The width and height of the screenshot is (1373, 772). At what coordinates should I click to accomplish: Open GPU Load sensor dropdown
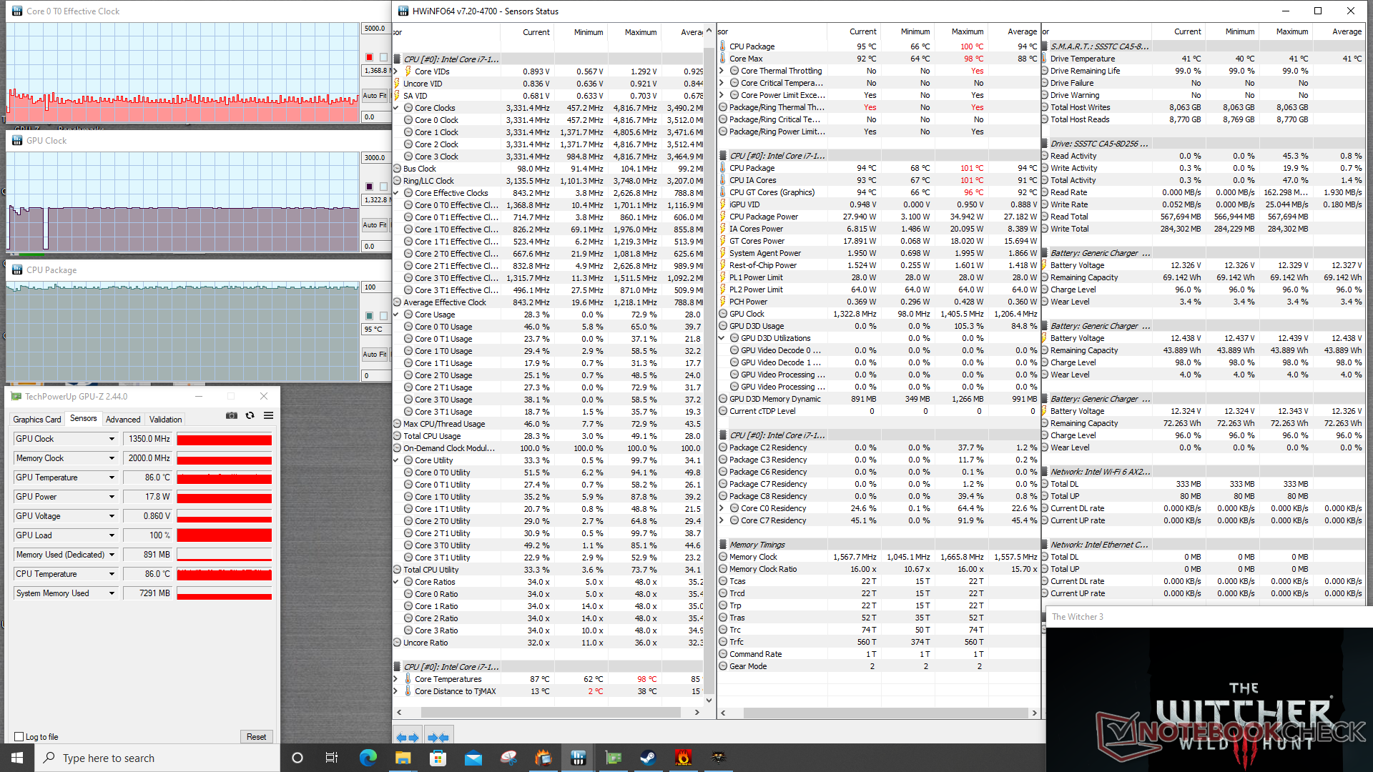(x=112, y=535)
